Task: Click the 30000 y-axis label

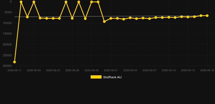Action: pyautogui.click(x=7, y=66)
